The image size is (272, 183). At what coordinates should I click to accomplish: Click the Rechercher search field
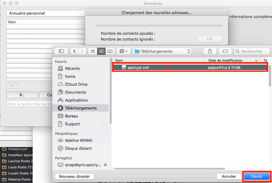pyautogui.click(x=252, y=51)
